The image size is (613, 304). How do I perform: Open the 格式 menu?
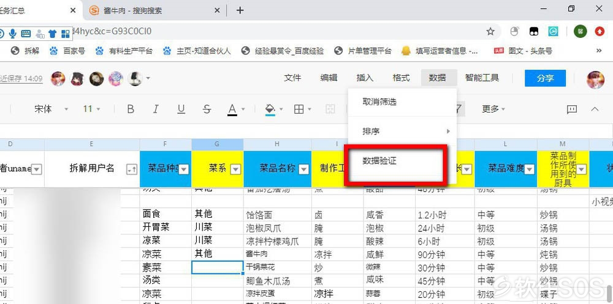(x=401, y=78)
